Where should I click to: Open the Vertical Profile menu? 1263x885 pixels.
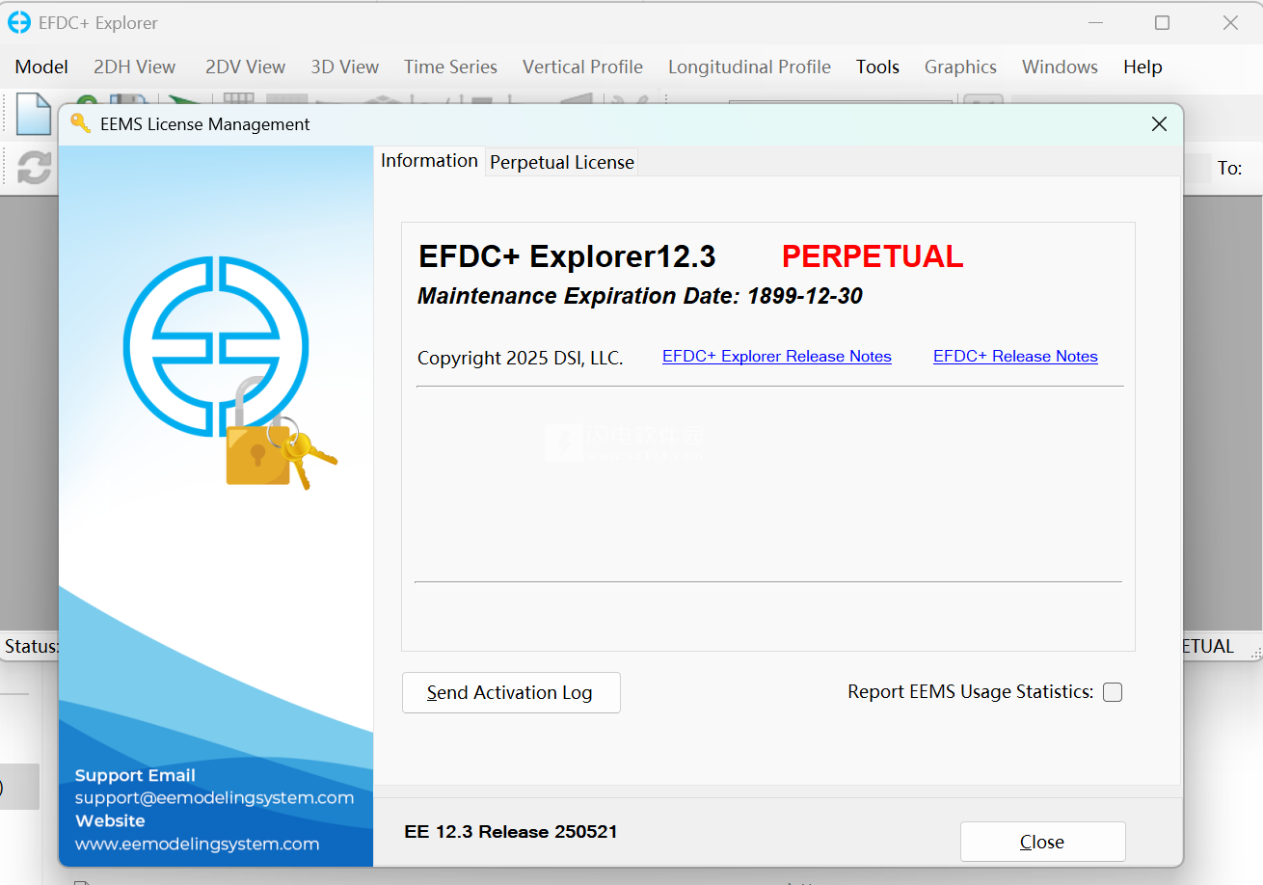582,67
